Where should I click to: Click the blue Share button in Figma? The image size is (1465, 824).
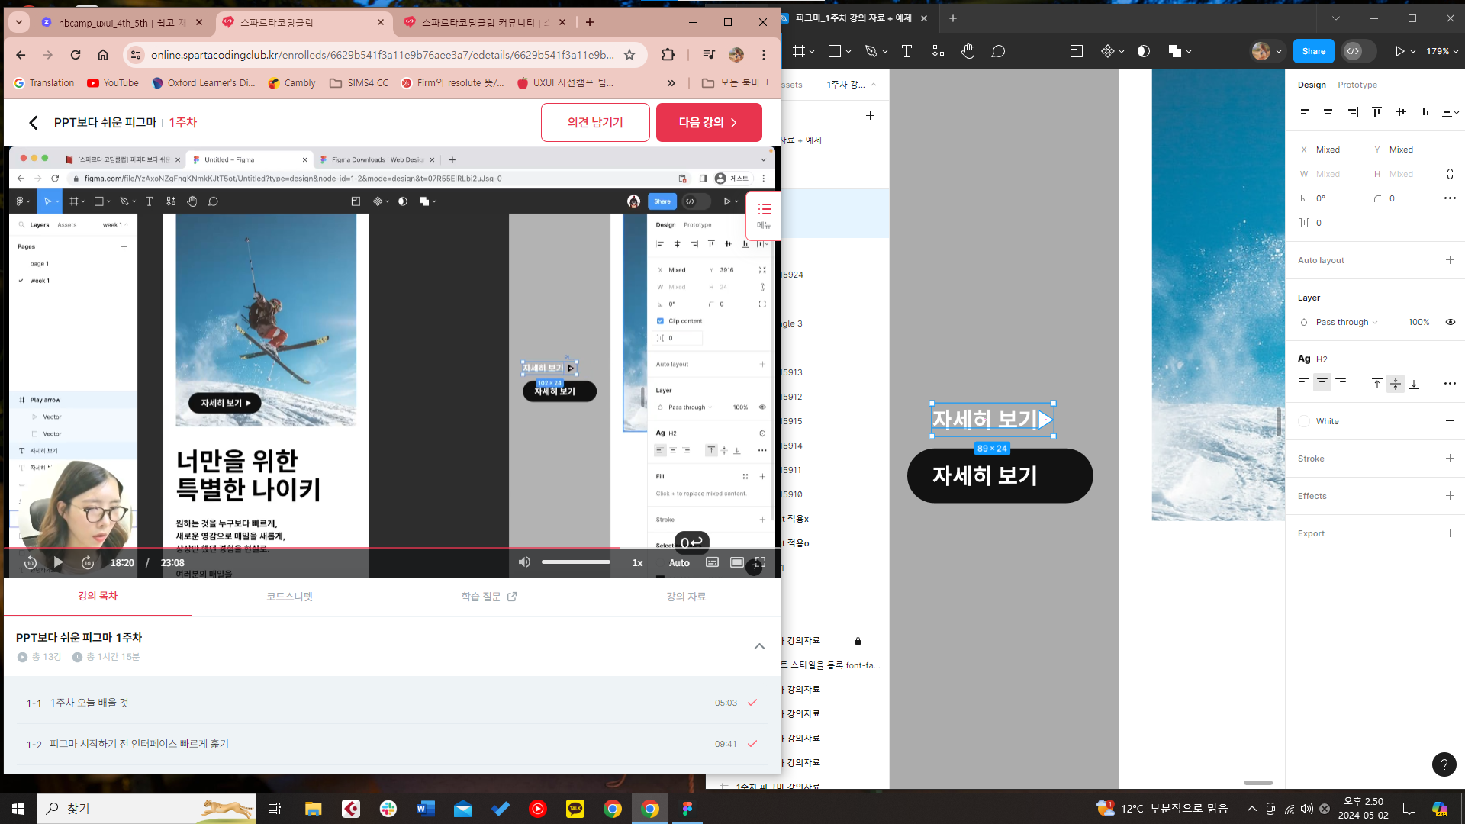point(1314,51)
